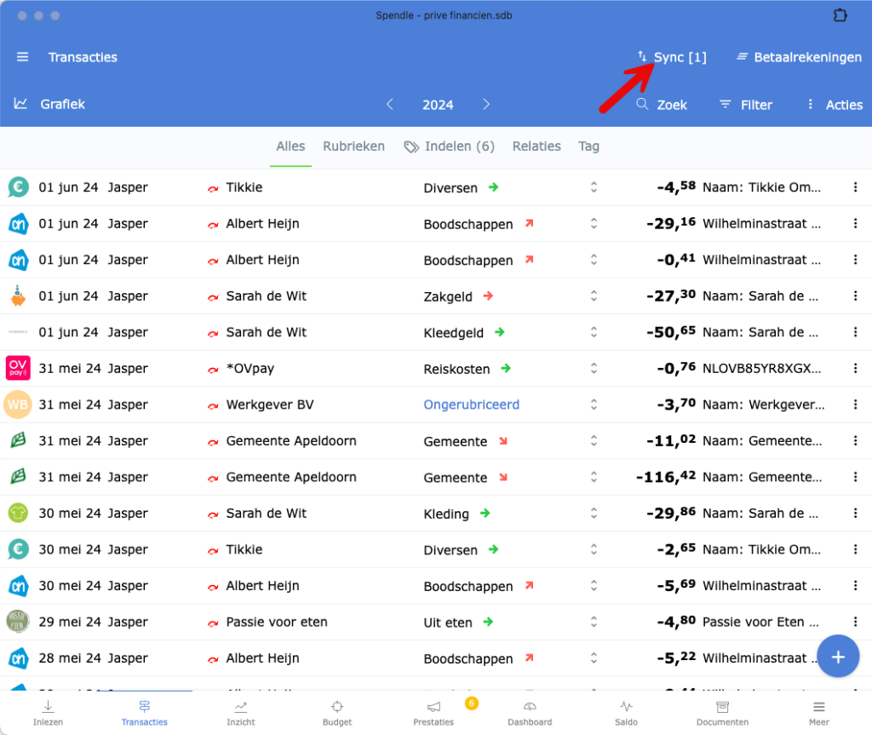Image resolution: width=872 pixels, height=735 pixels.
Task: Click green shirt icon on Kleding row
Action: pos(18,513)
